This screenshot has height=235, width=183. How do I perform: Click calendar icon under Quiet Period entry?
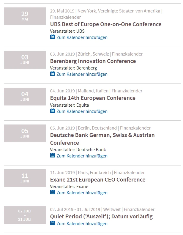52,223
